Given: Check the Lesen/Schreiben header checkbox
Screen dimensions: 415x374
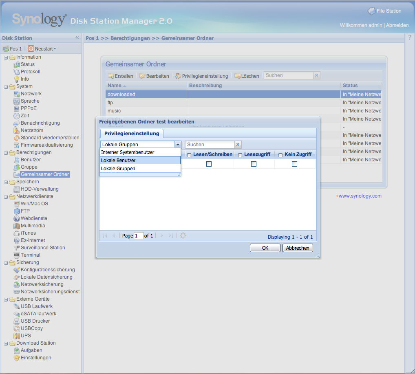Looking at the screenshot, I should point(189,155).
